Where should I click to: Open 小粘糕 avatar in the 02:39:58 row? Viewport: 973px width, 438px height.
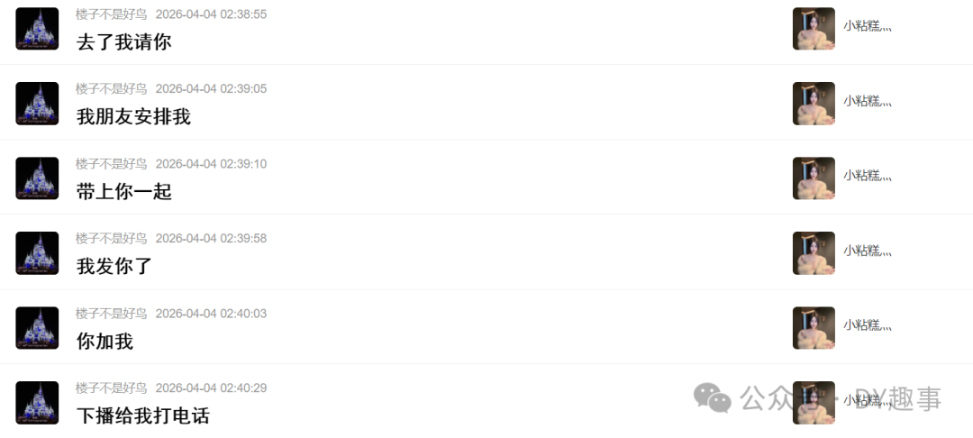[814, 253]
